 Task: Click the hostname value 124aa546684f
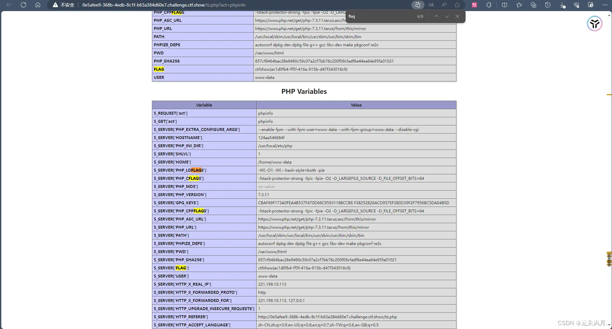pos(271,137)
